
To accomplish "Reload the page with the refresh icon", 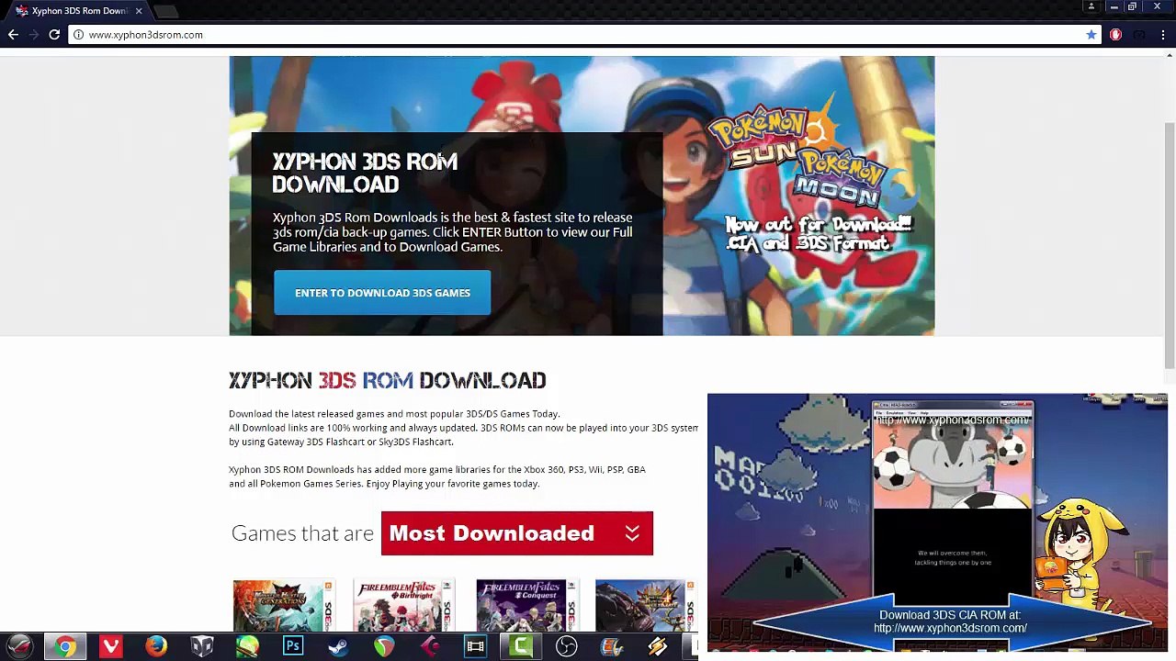I will (x=54, y=35).
